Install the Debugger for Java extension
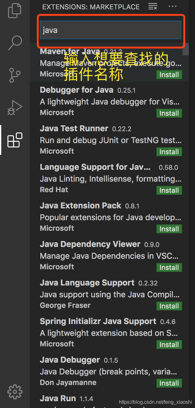This screenshot has width=195, height=408. click(169, 113)
